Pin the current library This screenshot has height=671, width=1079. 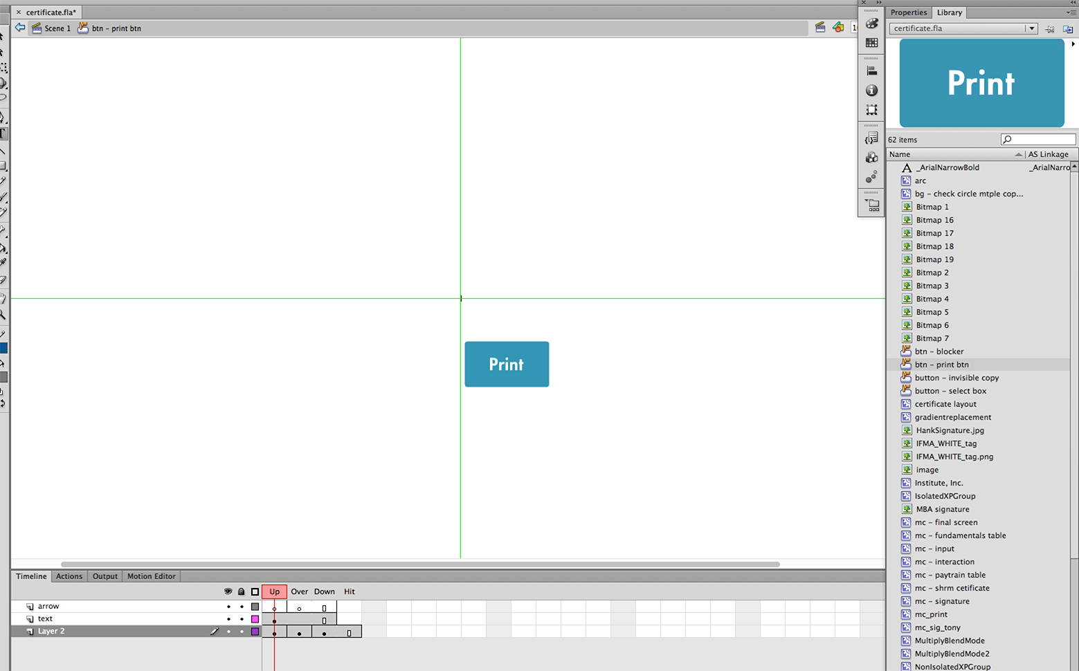click(1050, 29)
